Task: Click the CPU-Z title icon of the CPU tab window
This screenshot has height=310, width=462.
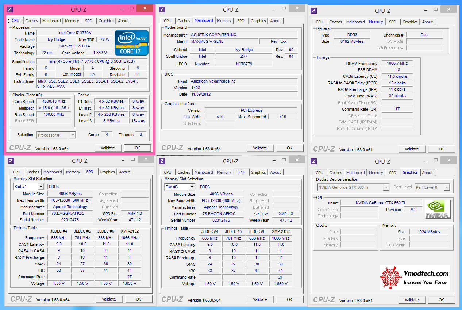Action: tap(10, 9)
